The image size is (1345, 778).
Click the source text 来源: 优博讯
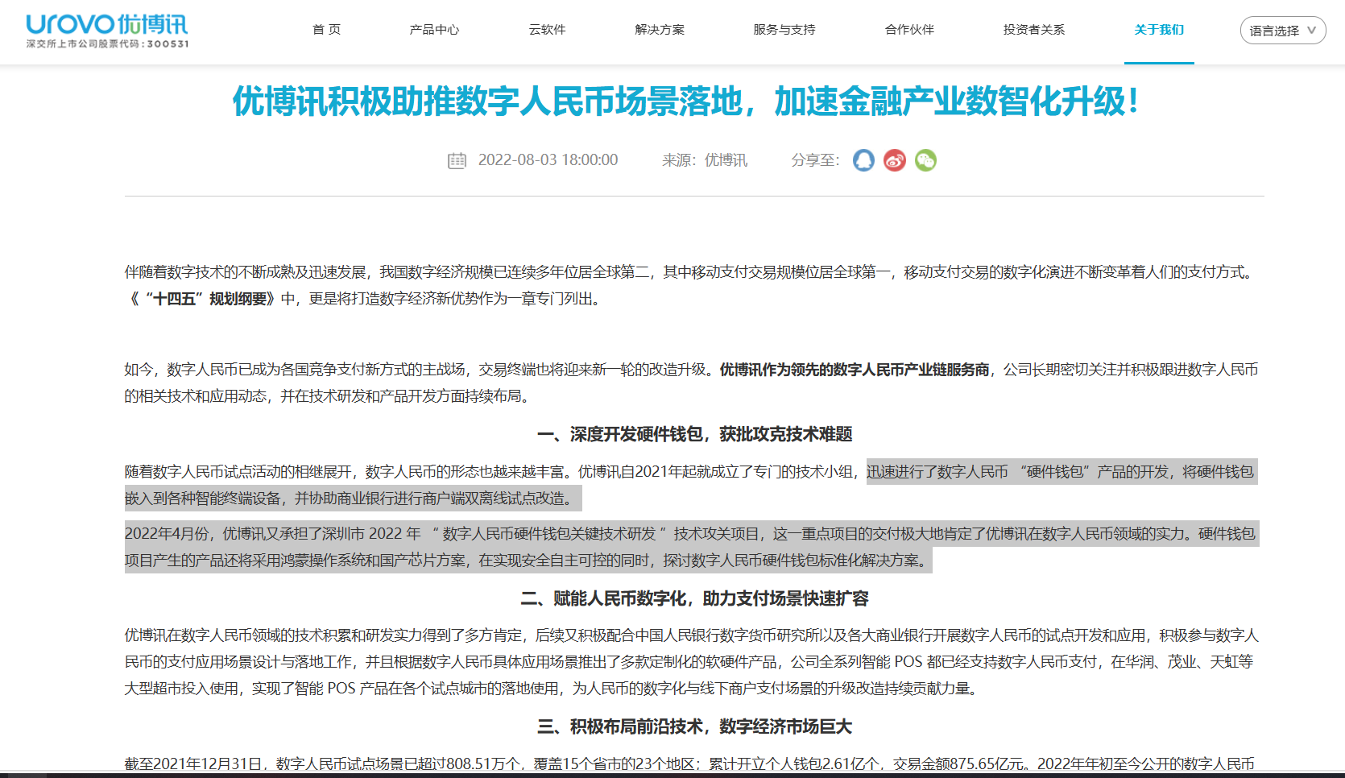[x=705, y=160]
